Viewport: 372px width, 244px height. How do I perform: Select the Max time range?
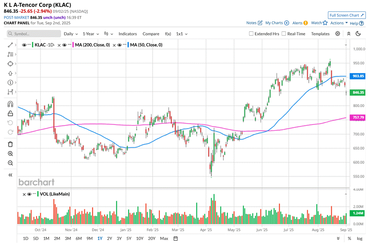click(164, 238)
